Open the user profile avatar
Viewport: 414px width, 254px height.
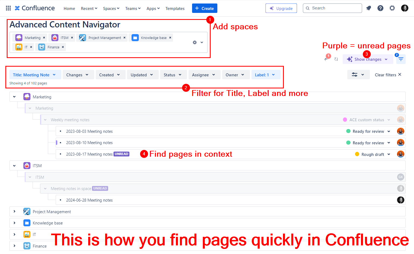point(405,8)
